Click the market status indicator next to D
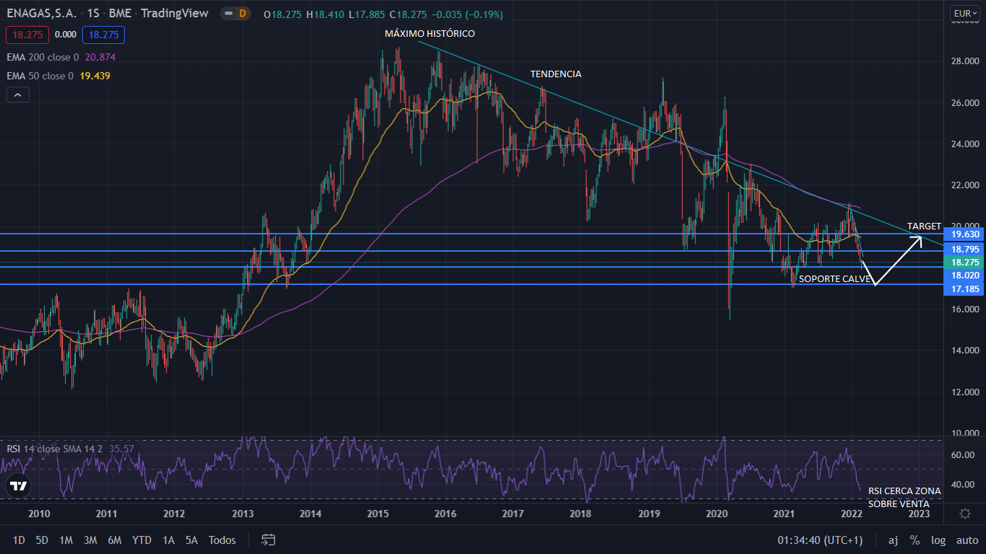The height and width of the screenshot is (554, 986). 229,14
